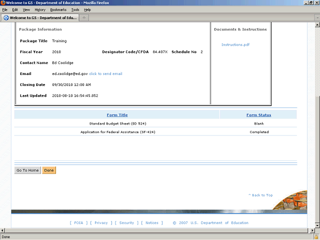The height and width of the screenshot is (240, 320).
Task: Open the Notices footer link
Action: [152, 222]
